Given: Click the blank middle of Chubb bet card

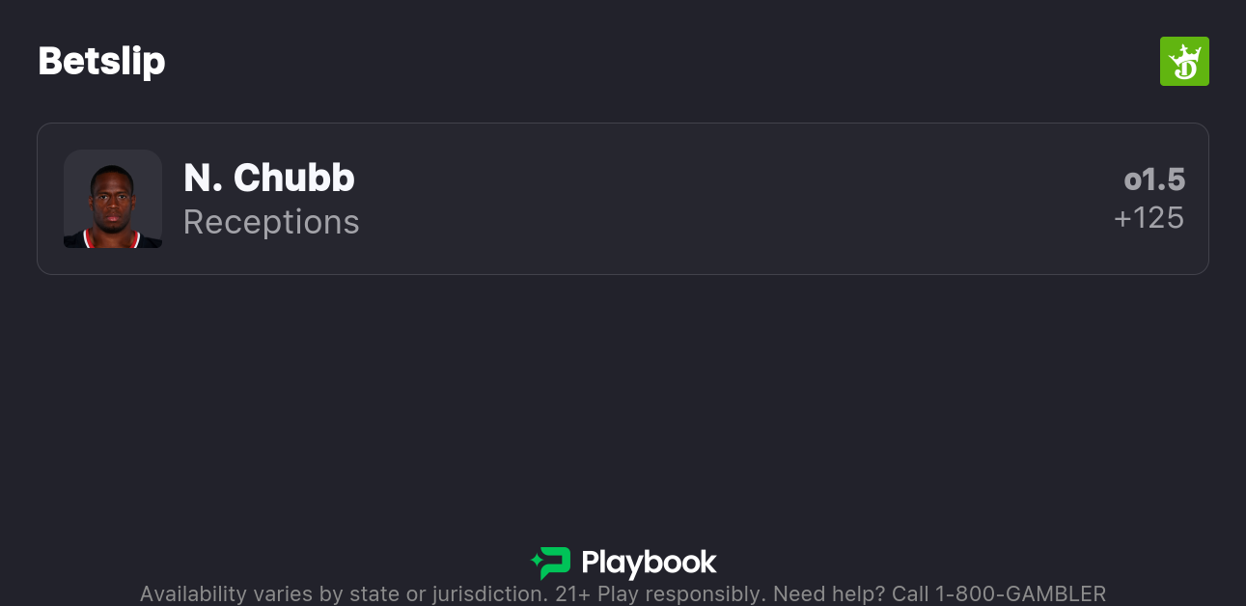Looking at the screenshot, I should click(734, 199).
